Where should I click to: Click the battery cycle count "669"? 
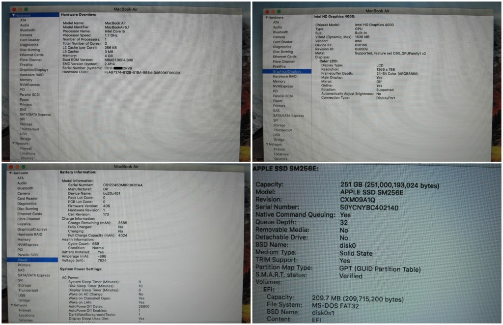[96, 244]
